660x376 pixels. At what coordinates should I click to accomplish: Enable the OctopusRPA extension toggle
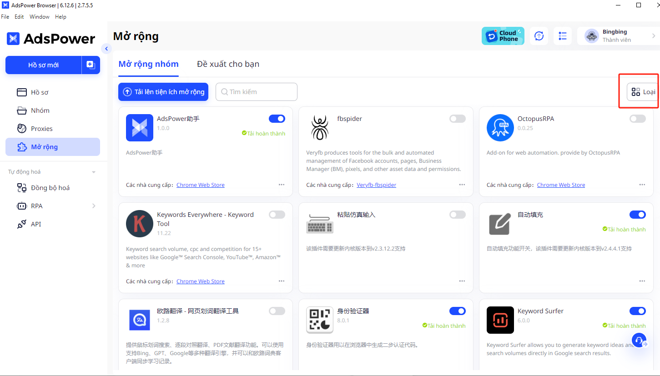pos(638,119)
